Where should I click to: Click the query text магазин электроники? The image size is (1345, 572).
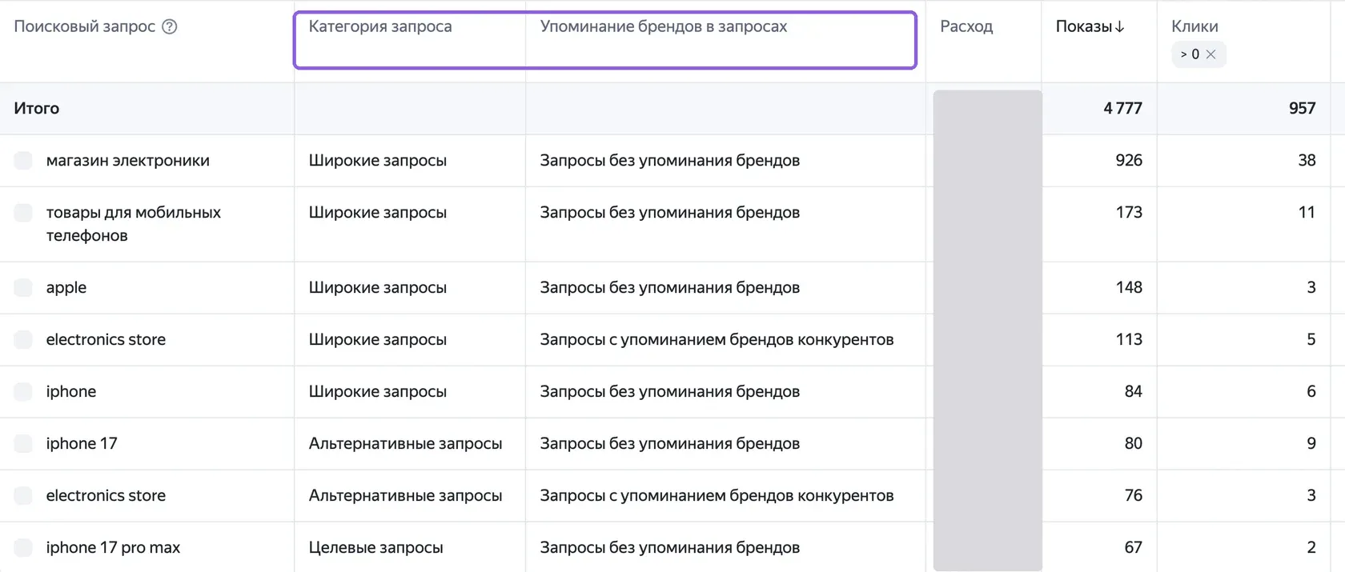click(128, 160)
